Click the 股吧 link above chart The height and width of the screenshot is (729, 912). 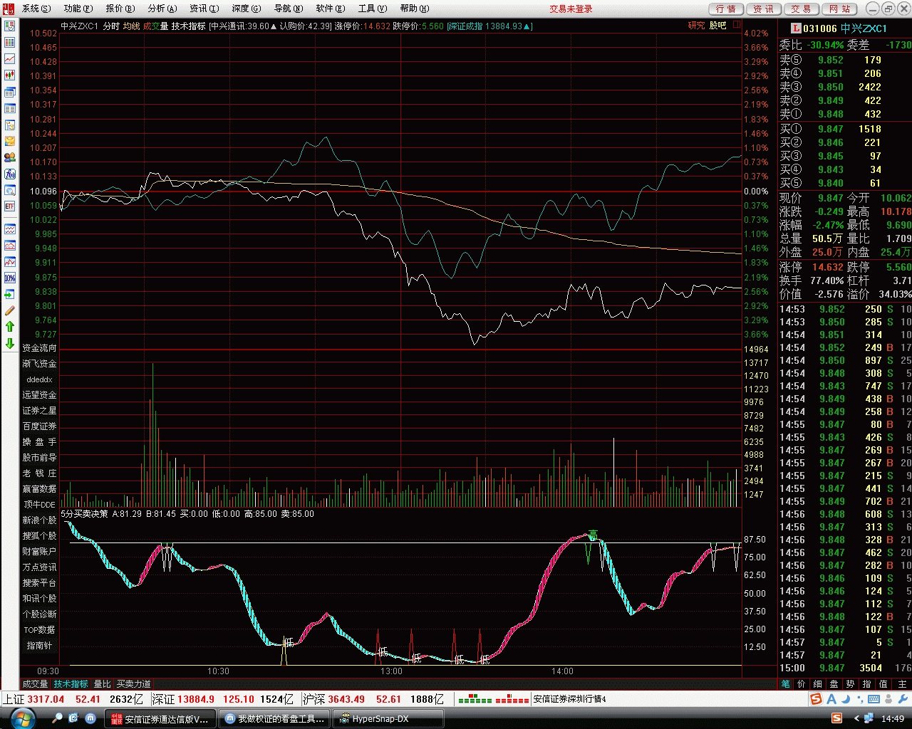(x=717, y=26)
